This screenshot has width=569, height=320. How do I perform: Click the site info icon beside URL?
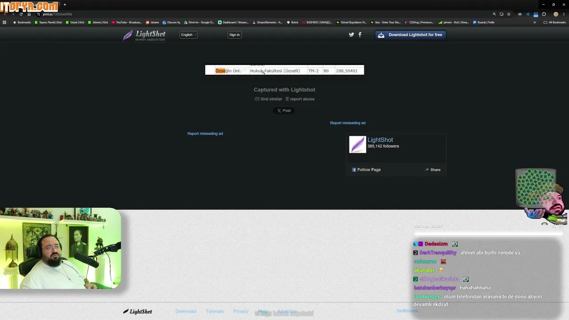[x=39, y=14]
